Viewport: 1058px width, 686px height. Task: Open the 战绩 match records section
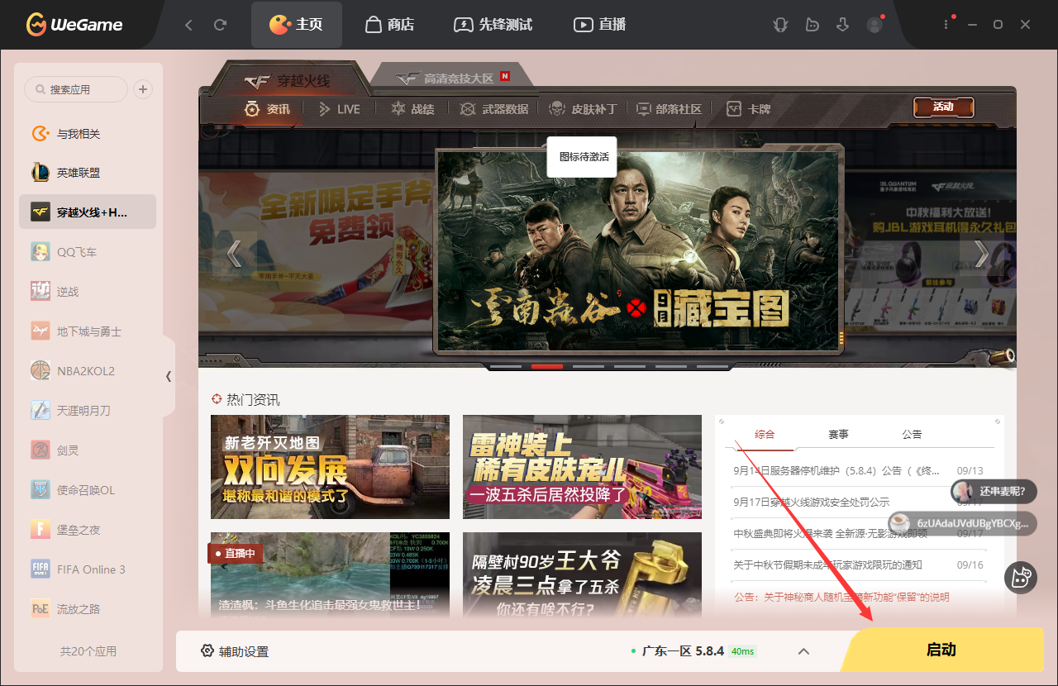(x=412, y=108)
